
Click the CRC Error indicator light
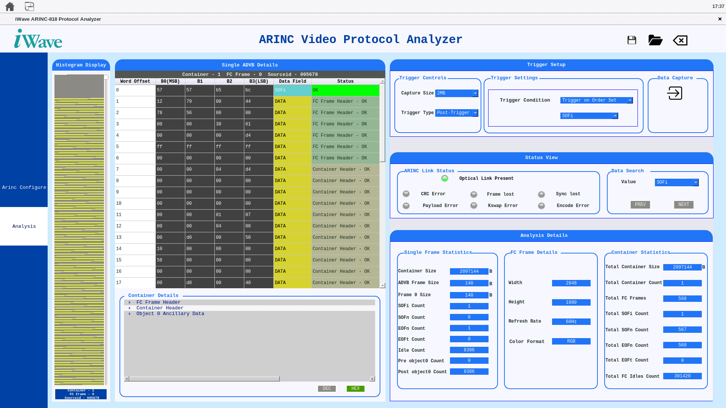click(406, 194)
